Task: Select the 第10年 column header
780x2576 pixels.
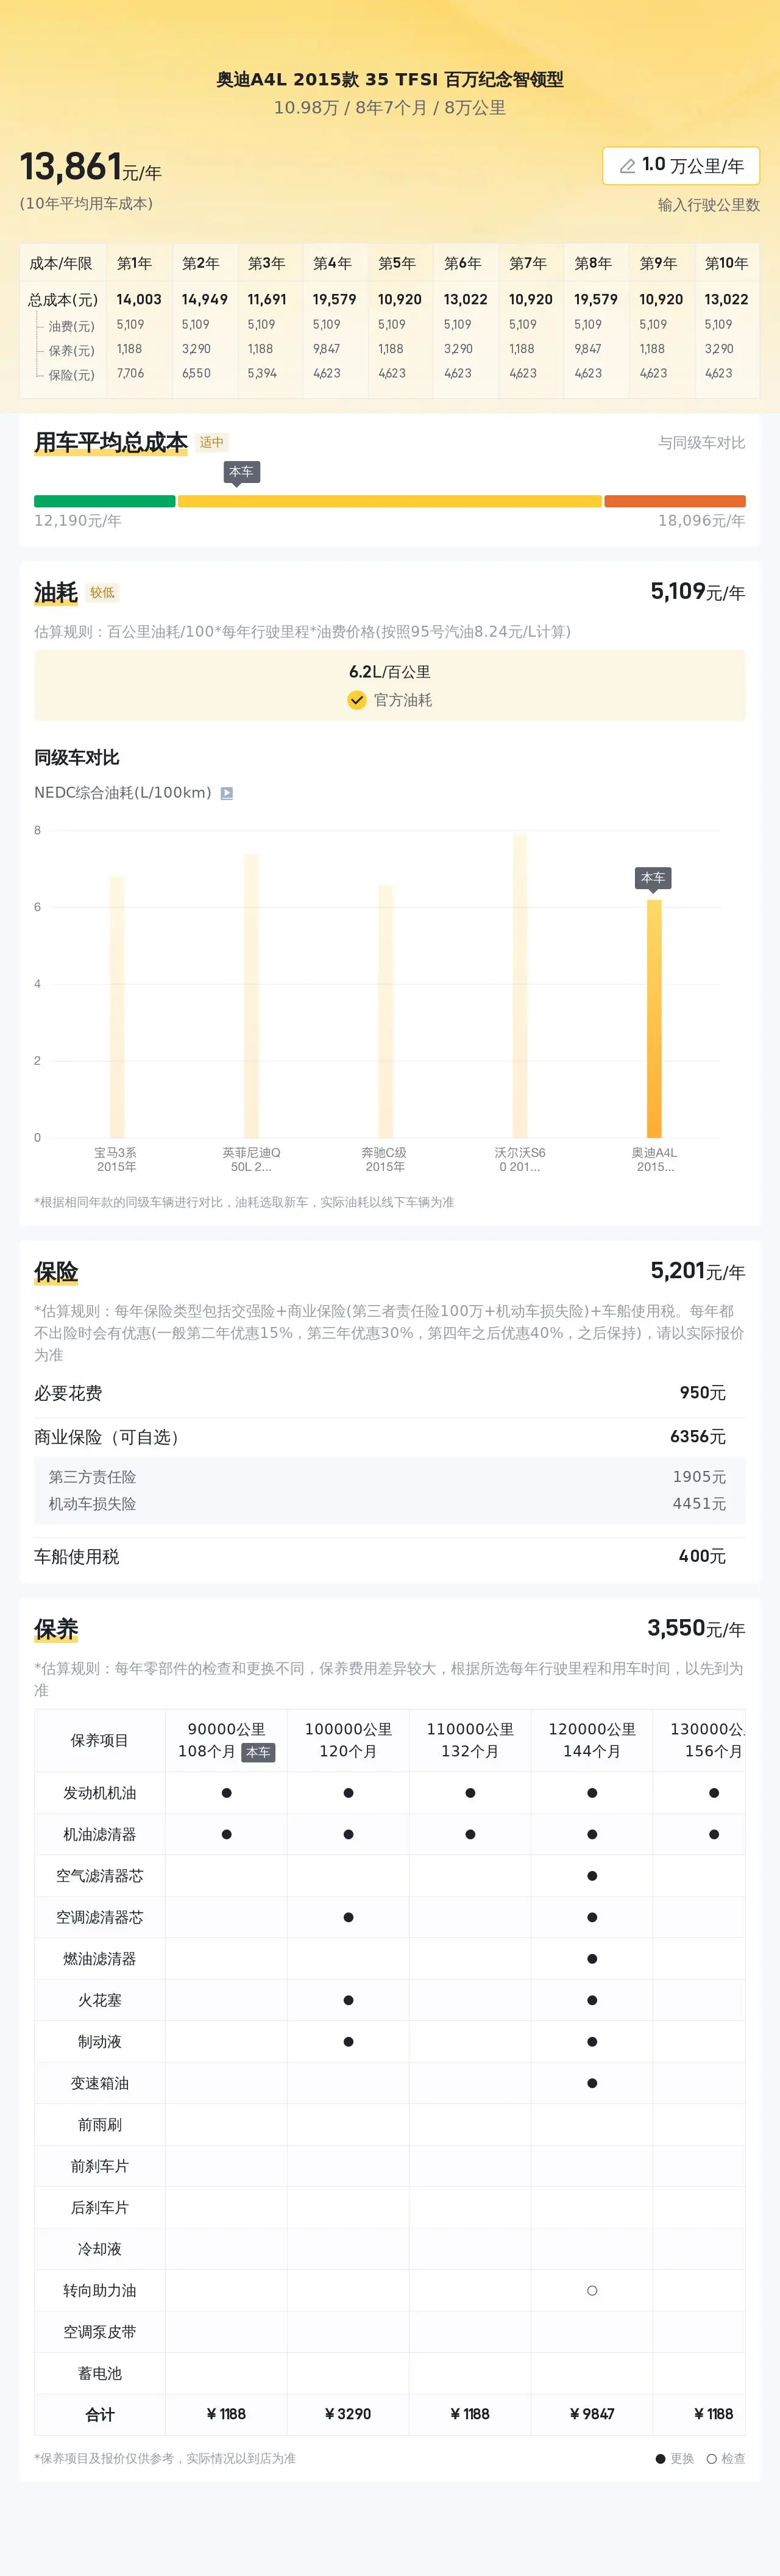Action: [726, 263]
